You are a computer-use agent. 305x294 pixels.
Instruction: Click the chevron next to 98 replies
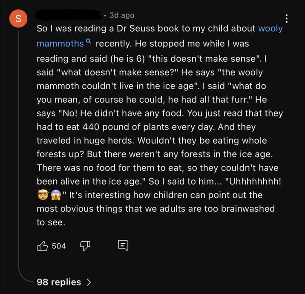89,282
